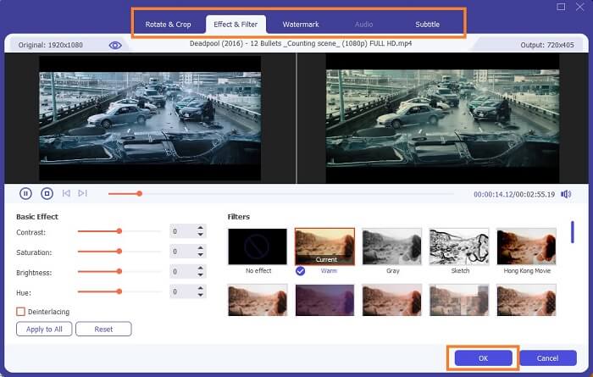
Task: Switch to the Watermark tab
Action: point(301,25)
